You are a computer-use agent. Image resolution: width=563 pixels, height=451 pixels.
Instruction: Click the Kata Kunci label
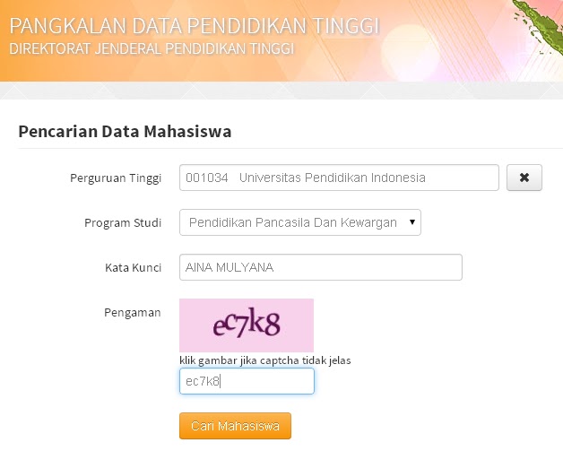click(134, 267)
